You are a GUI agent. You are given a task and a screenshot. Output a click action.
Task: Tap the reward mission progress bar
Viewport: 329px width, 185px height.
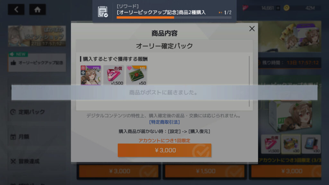tap(174, 18)
